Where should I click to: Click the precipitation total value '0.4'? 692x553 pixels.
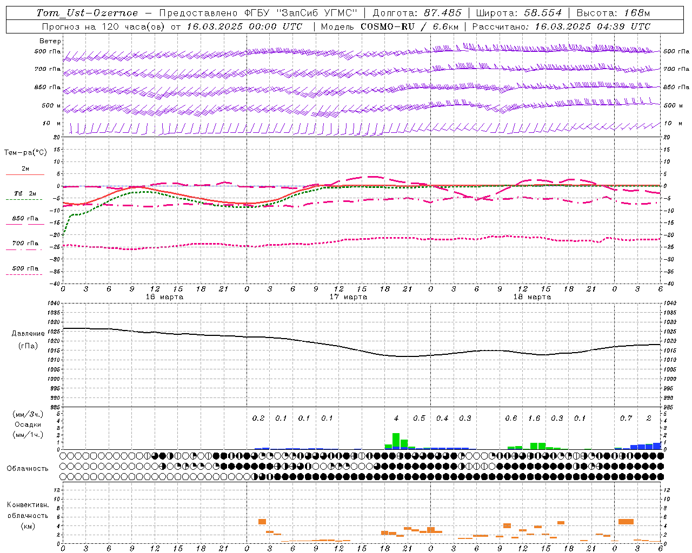pyautogui.click(x=442, y=419)
